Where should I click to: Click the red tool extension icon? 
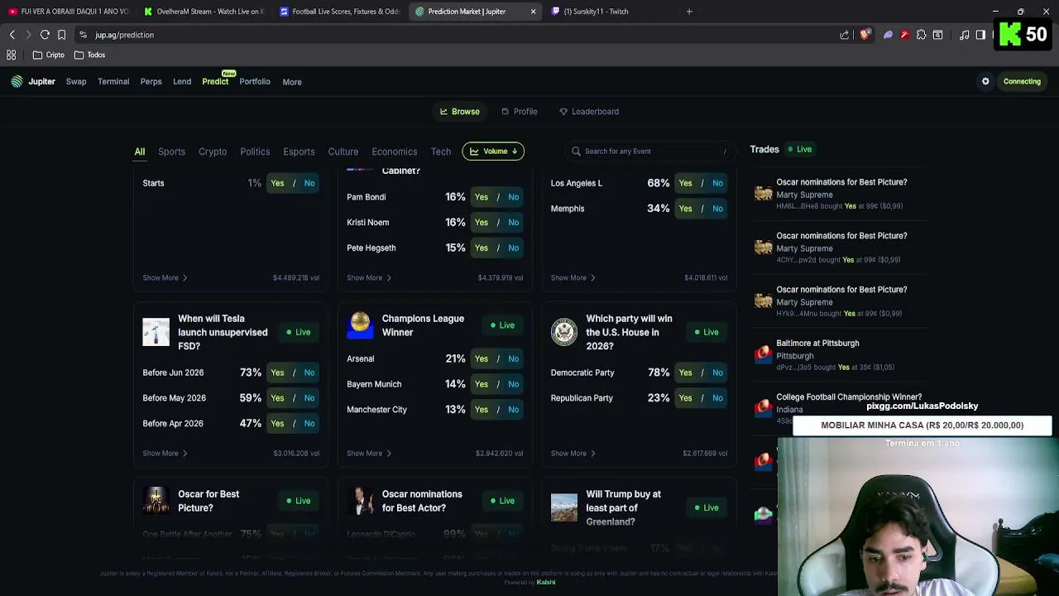point(904,35)
